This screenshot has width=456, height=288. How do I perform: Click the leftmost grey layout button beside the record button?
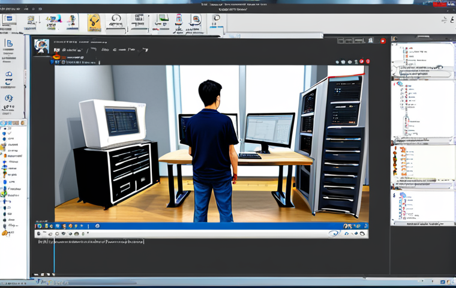coord(341,41)
